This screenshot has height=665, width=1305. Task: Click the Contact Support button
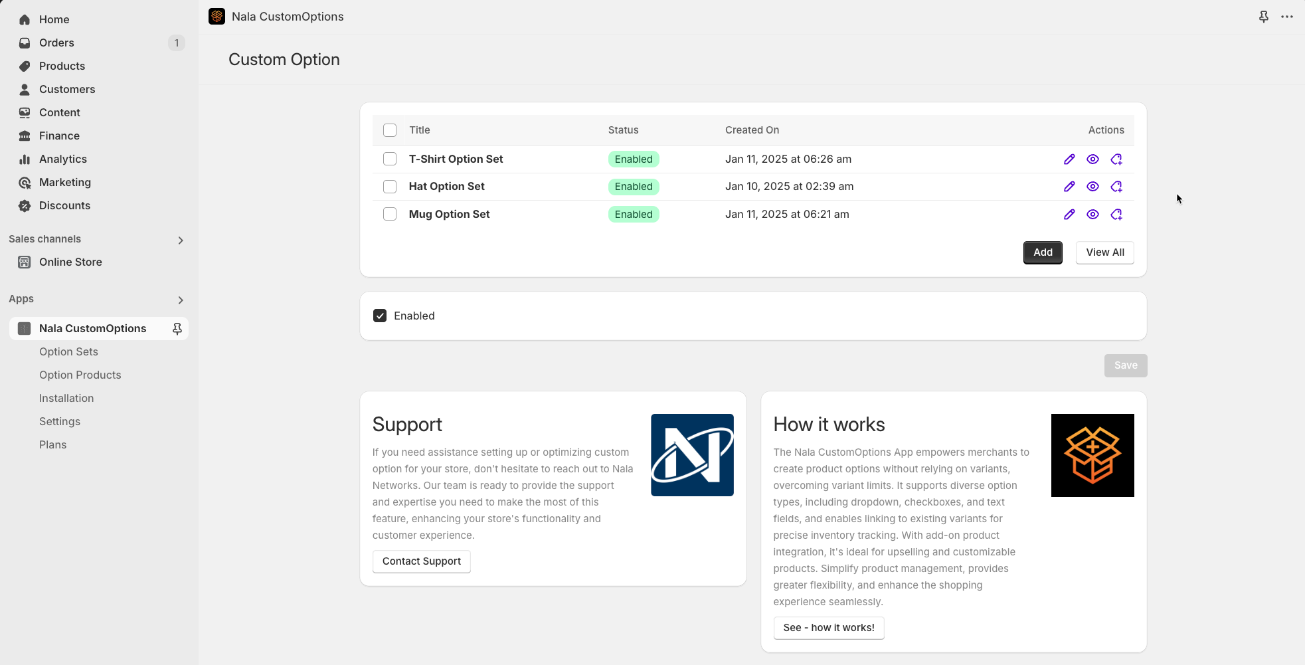click(x=421, y=561)
